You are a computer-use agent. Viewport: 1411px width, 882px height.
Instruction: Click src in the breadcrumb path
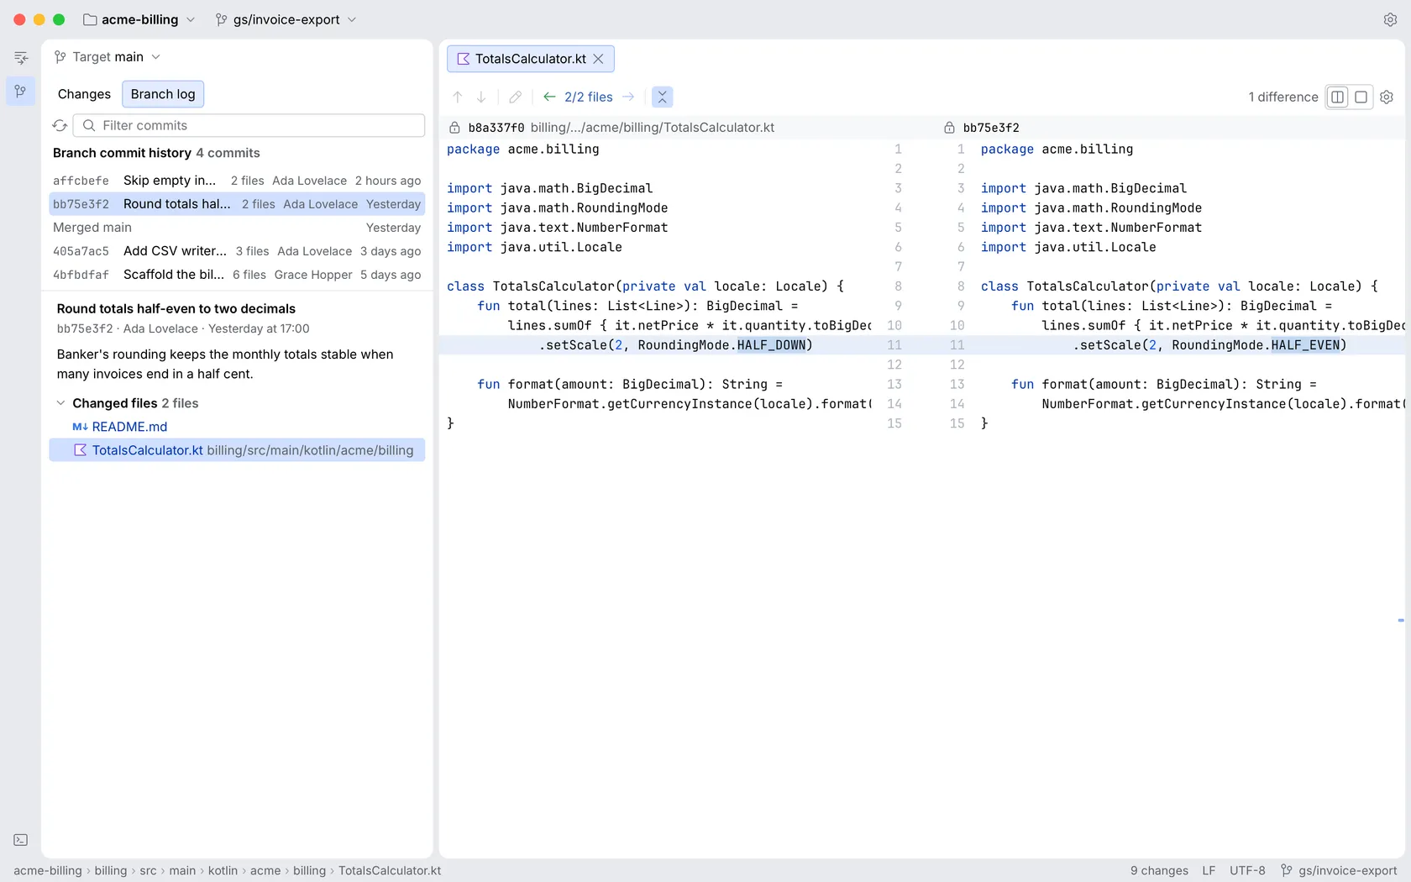pos(148,870)
